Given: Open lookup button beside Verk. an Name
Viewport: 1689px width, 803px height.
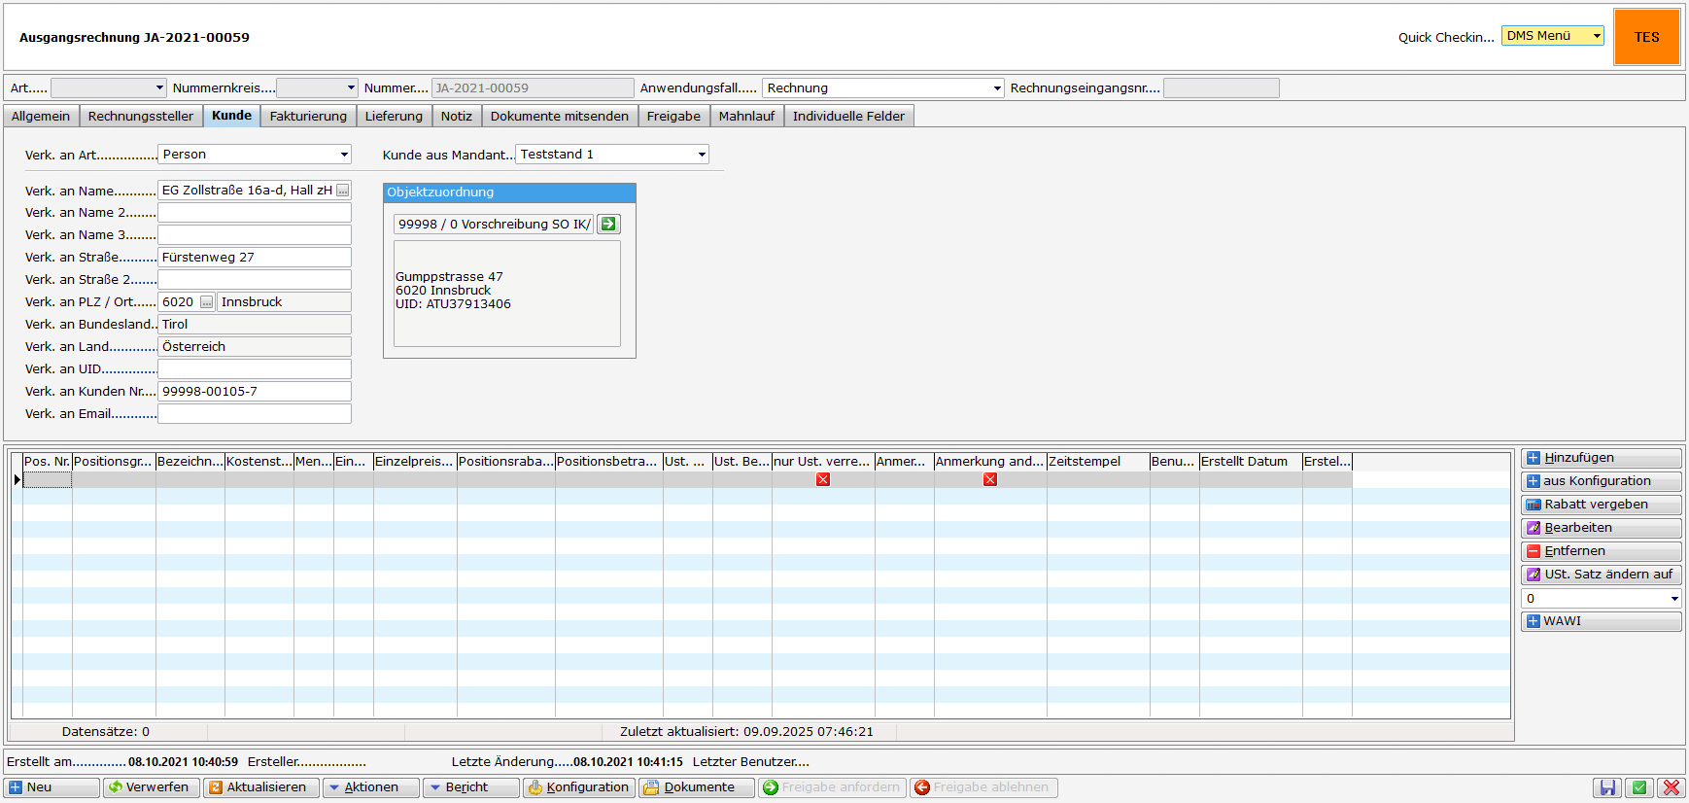Looking at the screenshot, I should [x=343, y=191].
